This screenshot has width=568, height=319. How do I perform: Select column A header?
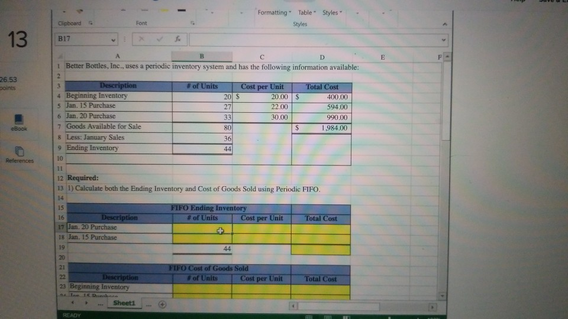tap(117, 56)
